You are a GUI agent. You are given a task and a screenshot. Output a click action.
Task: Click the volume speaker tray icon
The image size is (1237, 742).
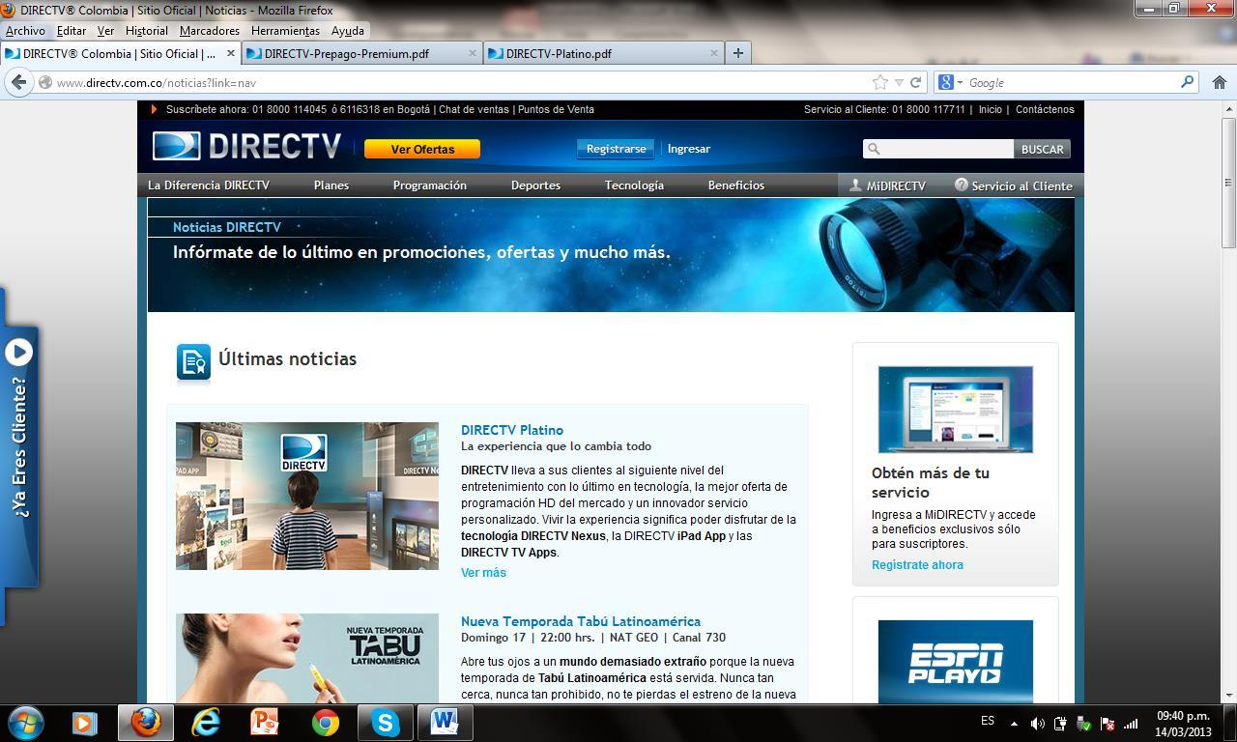[x=1037, y=723]
